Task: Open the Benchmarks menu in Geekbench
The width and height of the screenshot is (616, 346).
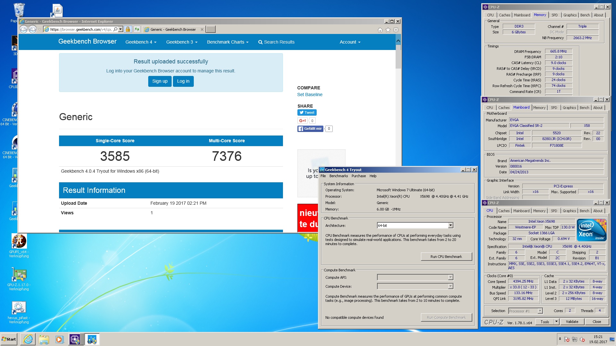Action: pyautogui.click(x=338, y=176)
